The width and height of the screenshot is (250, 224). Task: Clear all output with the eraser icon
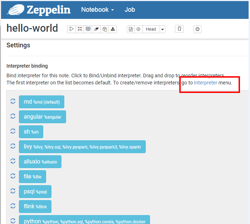[x=96, y=29]
